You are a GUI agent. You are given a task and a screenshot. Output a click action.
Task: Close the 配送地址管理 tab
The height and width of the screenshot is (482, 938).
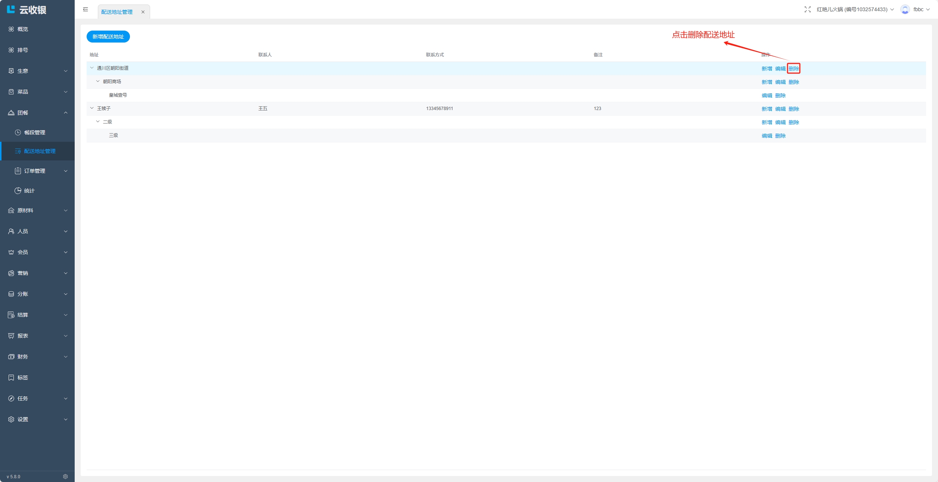point(143,12)
